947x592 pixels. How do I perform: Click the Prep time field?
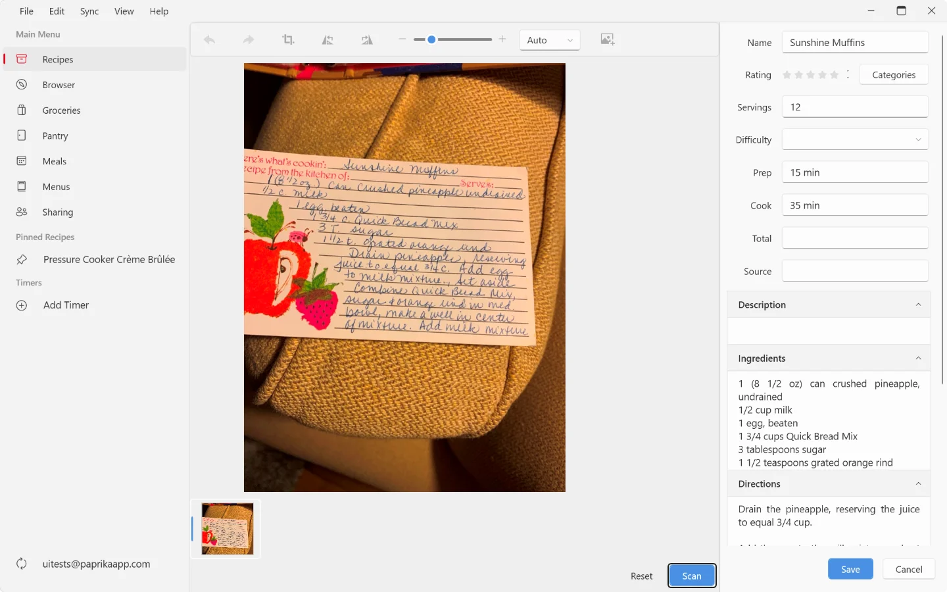(x=855, y=172)
